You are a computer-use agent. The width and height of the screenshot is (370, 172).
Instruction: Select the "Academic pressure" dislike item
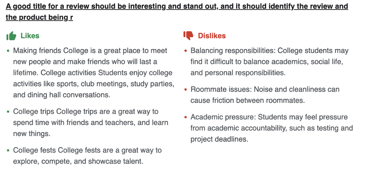coord(269,117)
